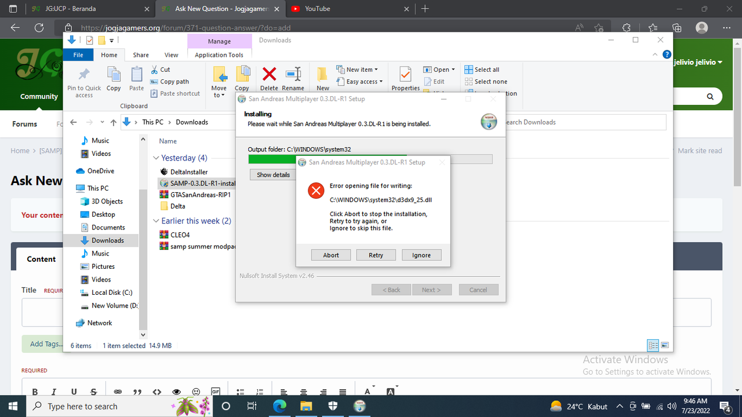This screenshot has height=417, width=742.
Task: Minimize the Explorer ribbon with the chevron
Action: pyautogui.click(x=656, y=54)
